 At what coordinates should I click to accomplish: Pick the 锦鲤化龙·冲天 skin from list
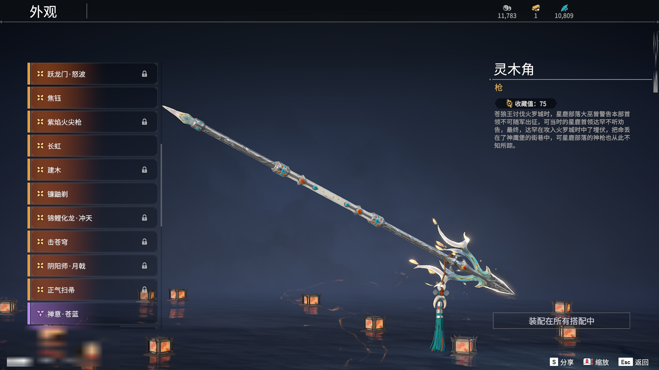click(93, 218)
